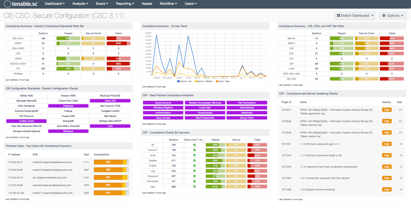This screenshot has width=411, height=214.
Task: Click the PCI Passed 74% ratio bar
Action: click(x=68, y=69)
